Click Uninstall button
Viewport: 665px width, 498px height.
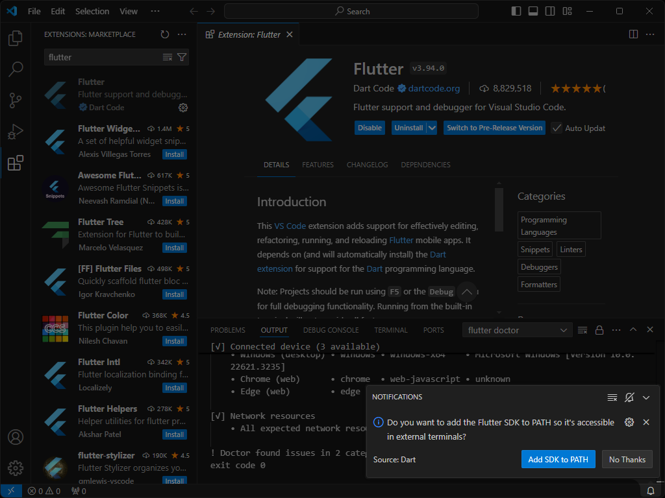409,128
